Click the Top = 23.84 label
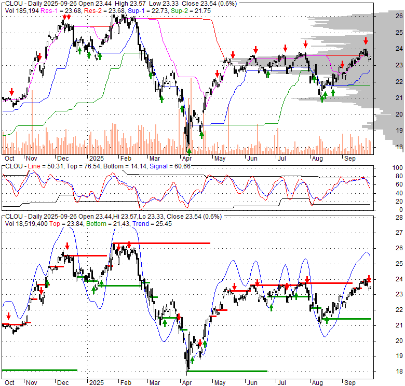 coord(66,224)
